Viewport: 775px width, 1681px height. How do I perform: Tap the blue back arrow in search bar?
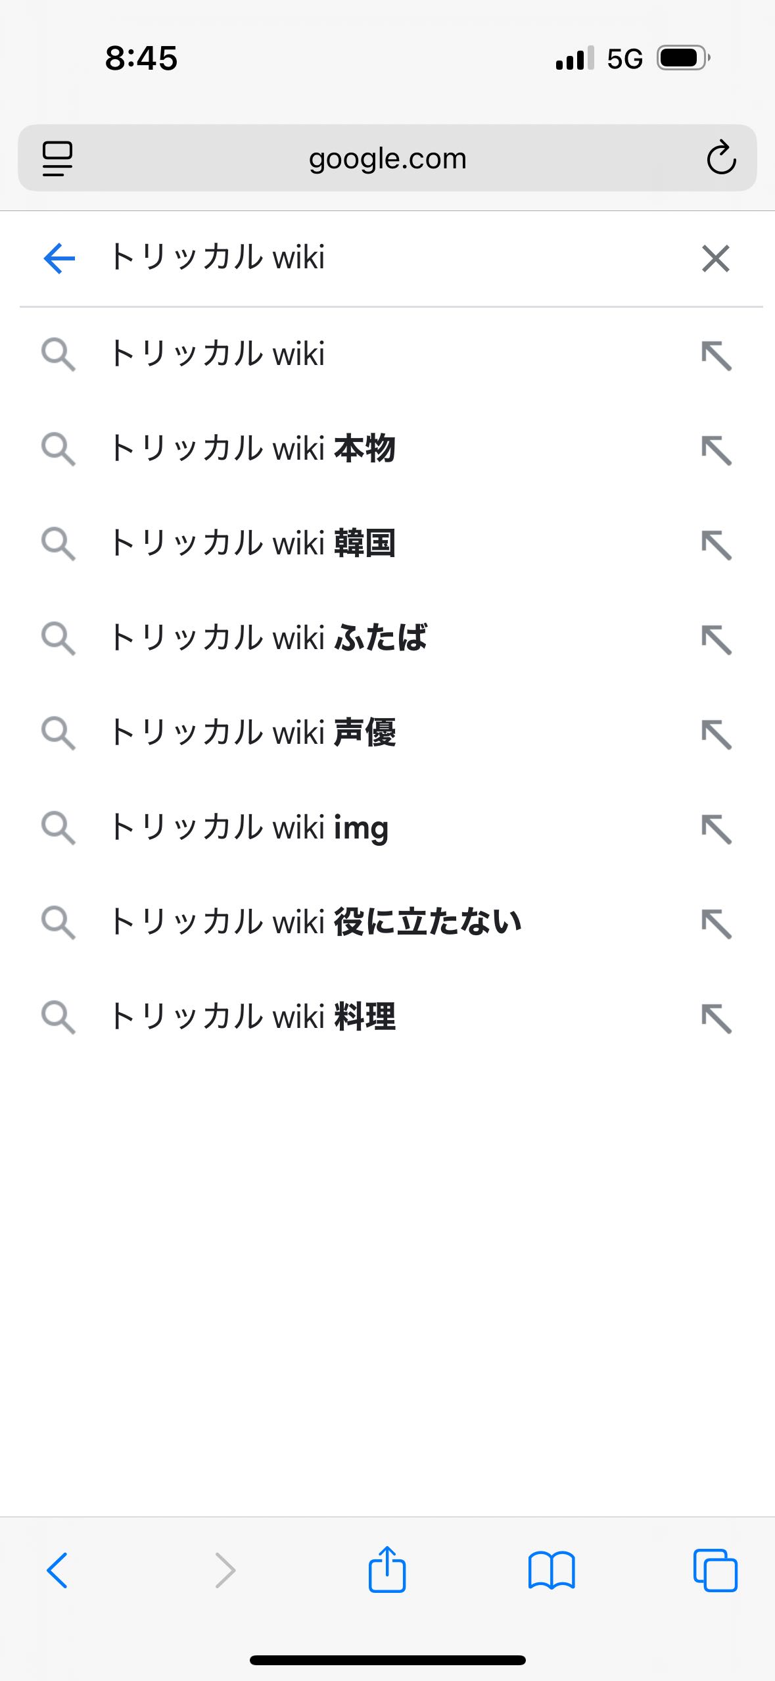pos(59,258)
